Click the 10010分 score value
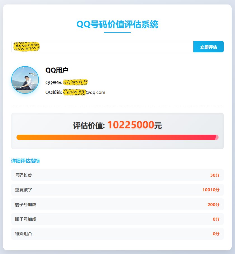The width and height of the screenshot is (235, 254). (x=211, y=190)
